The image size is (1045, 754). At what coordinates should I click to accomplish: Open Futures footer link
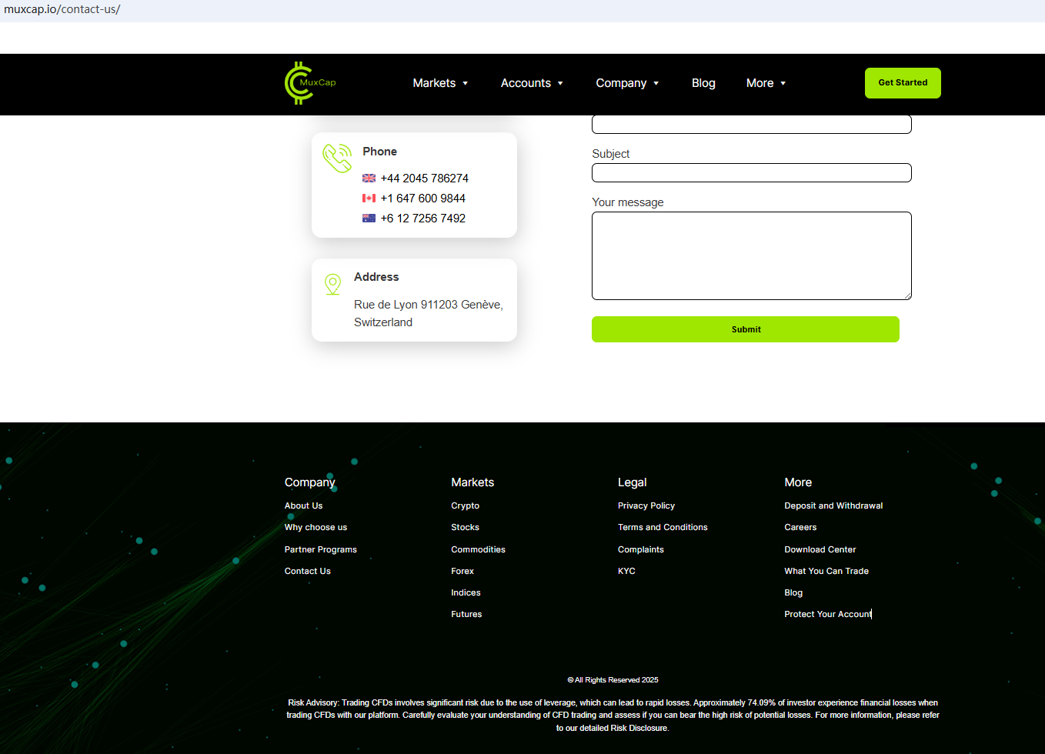[x=467, y=614]
